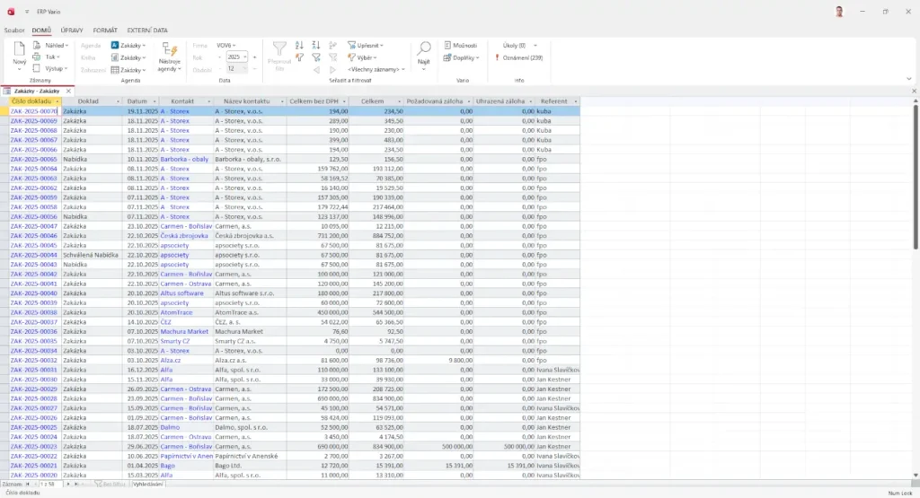Open the Upřesnit filter dropdown

(367, 45)
